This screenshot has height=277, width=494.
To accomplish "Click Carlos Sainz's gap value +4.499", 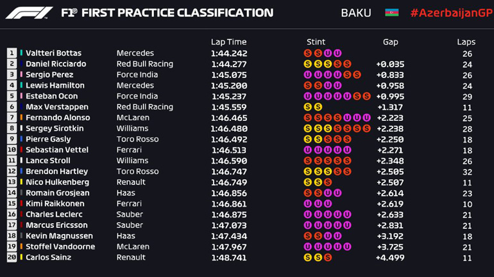I will [390, 257].
